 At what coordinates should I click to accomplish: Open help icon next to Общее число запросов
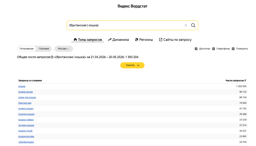pos(52,57)
